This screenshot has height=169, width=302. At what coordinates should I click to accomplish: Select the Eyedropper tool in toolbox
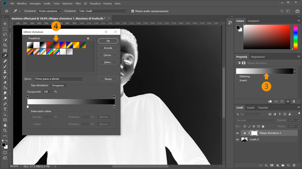coord(5,56)
